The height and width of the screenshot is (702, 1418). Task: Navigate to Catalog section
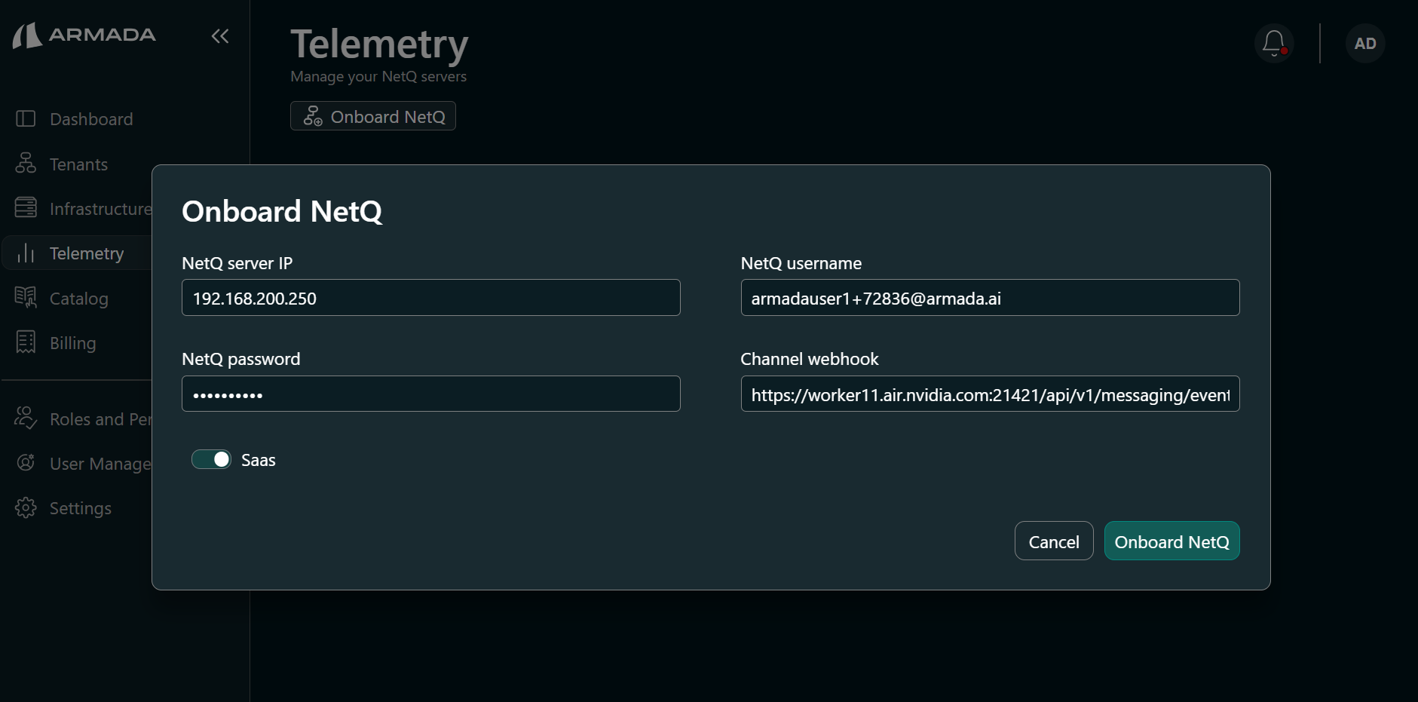click(x=79, y=299)
